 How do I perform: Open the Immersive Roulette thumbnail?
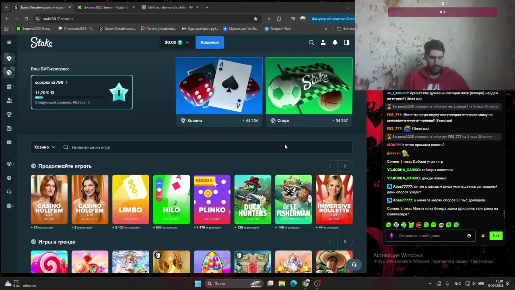click(334, 199)
